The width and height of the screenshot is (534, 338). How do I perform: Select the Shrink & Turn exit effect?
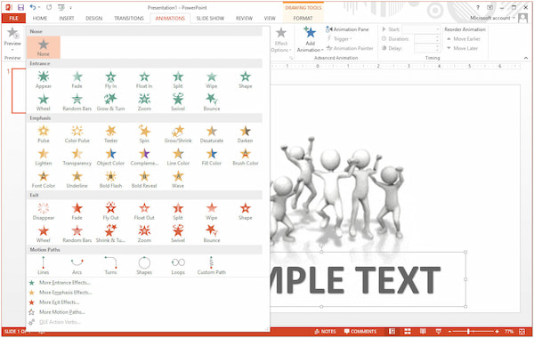coord(110,234)
